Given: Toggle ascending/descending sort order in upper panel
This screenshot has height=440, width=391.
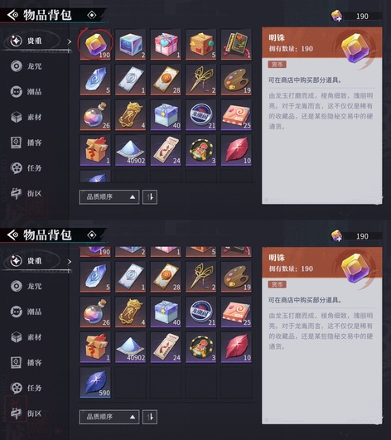Looking at the screenshot, I should coord(150,197).
